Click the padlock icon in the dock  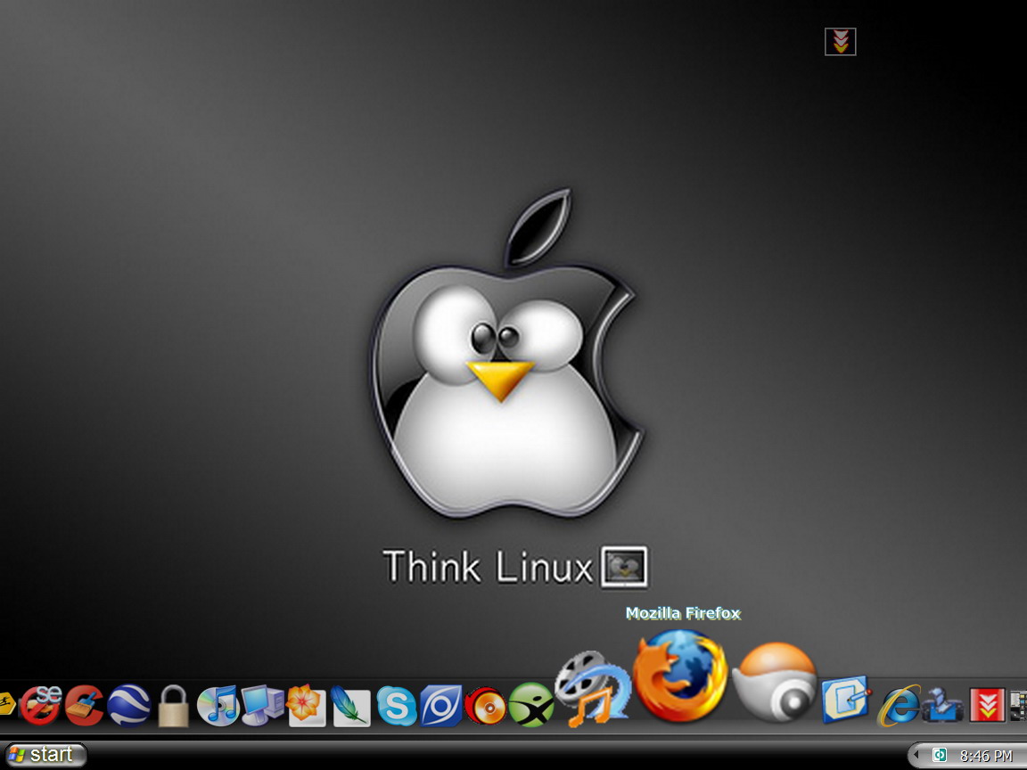174,706
